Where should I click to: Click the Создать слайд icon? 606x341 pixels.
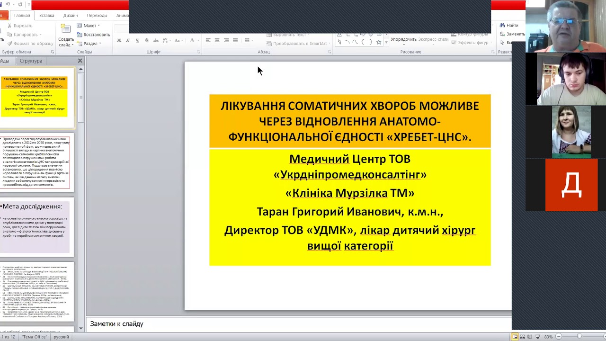(x=66, y=29)
